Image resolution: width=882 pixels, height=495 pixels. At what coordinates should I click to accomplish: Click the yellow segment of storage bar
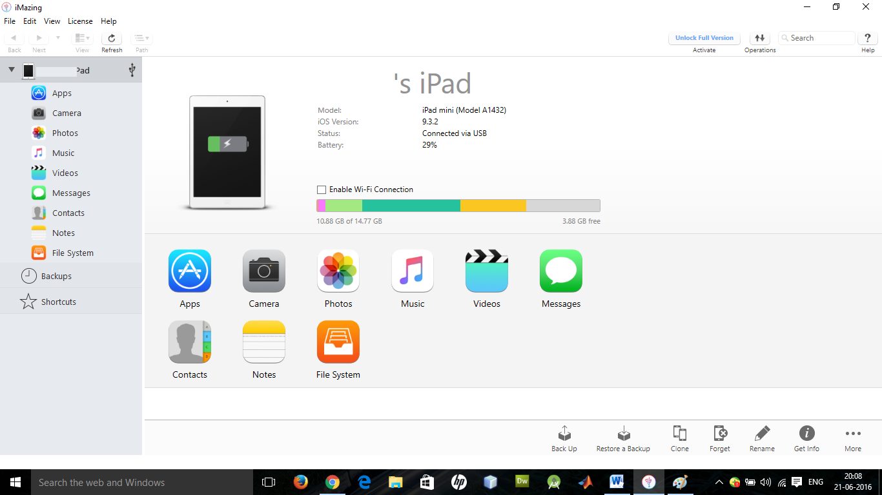coord(493,206)
